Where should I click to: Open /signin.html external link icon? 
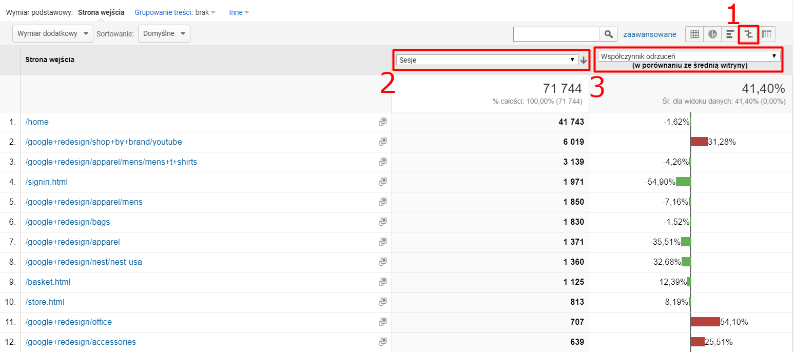tap(382, 182)
